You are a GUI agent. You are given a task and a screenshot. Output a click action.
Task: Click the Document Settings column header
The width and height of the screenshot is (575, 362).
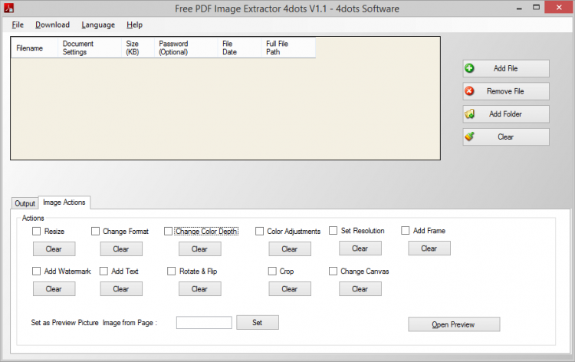tap(90, 48)
